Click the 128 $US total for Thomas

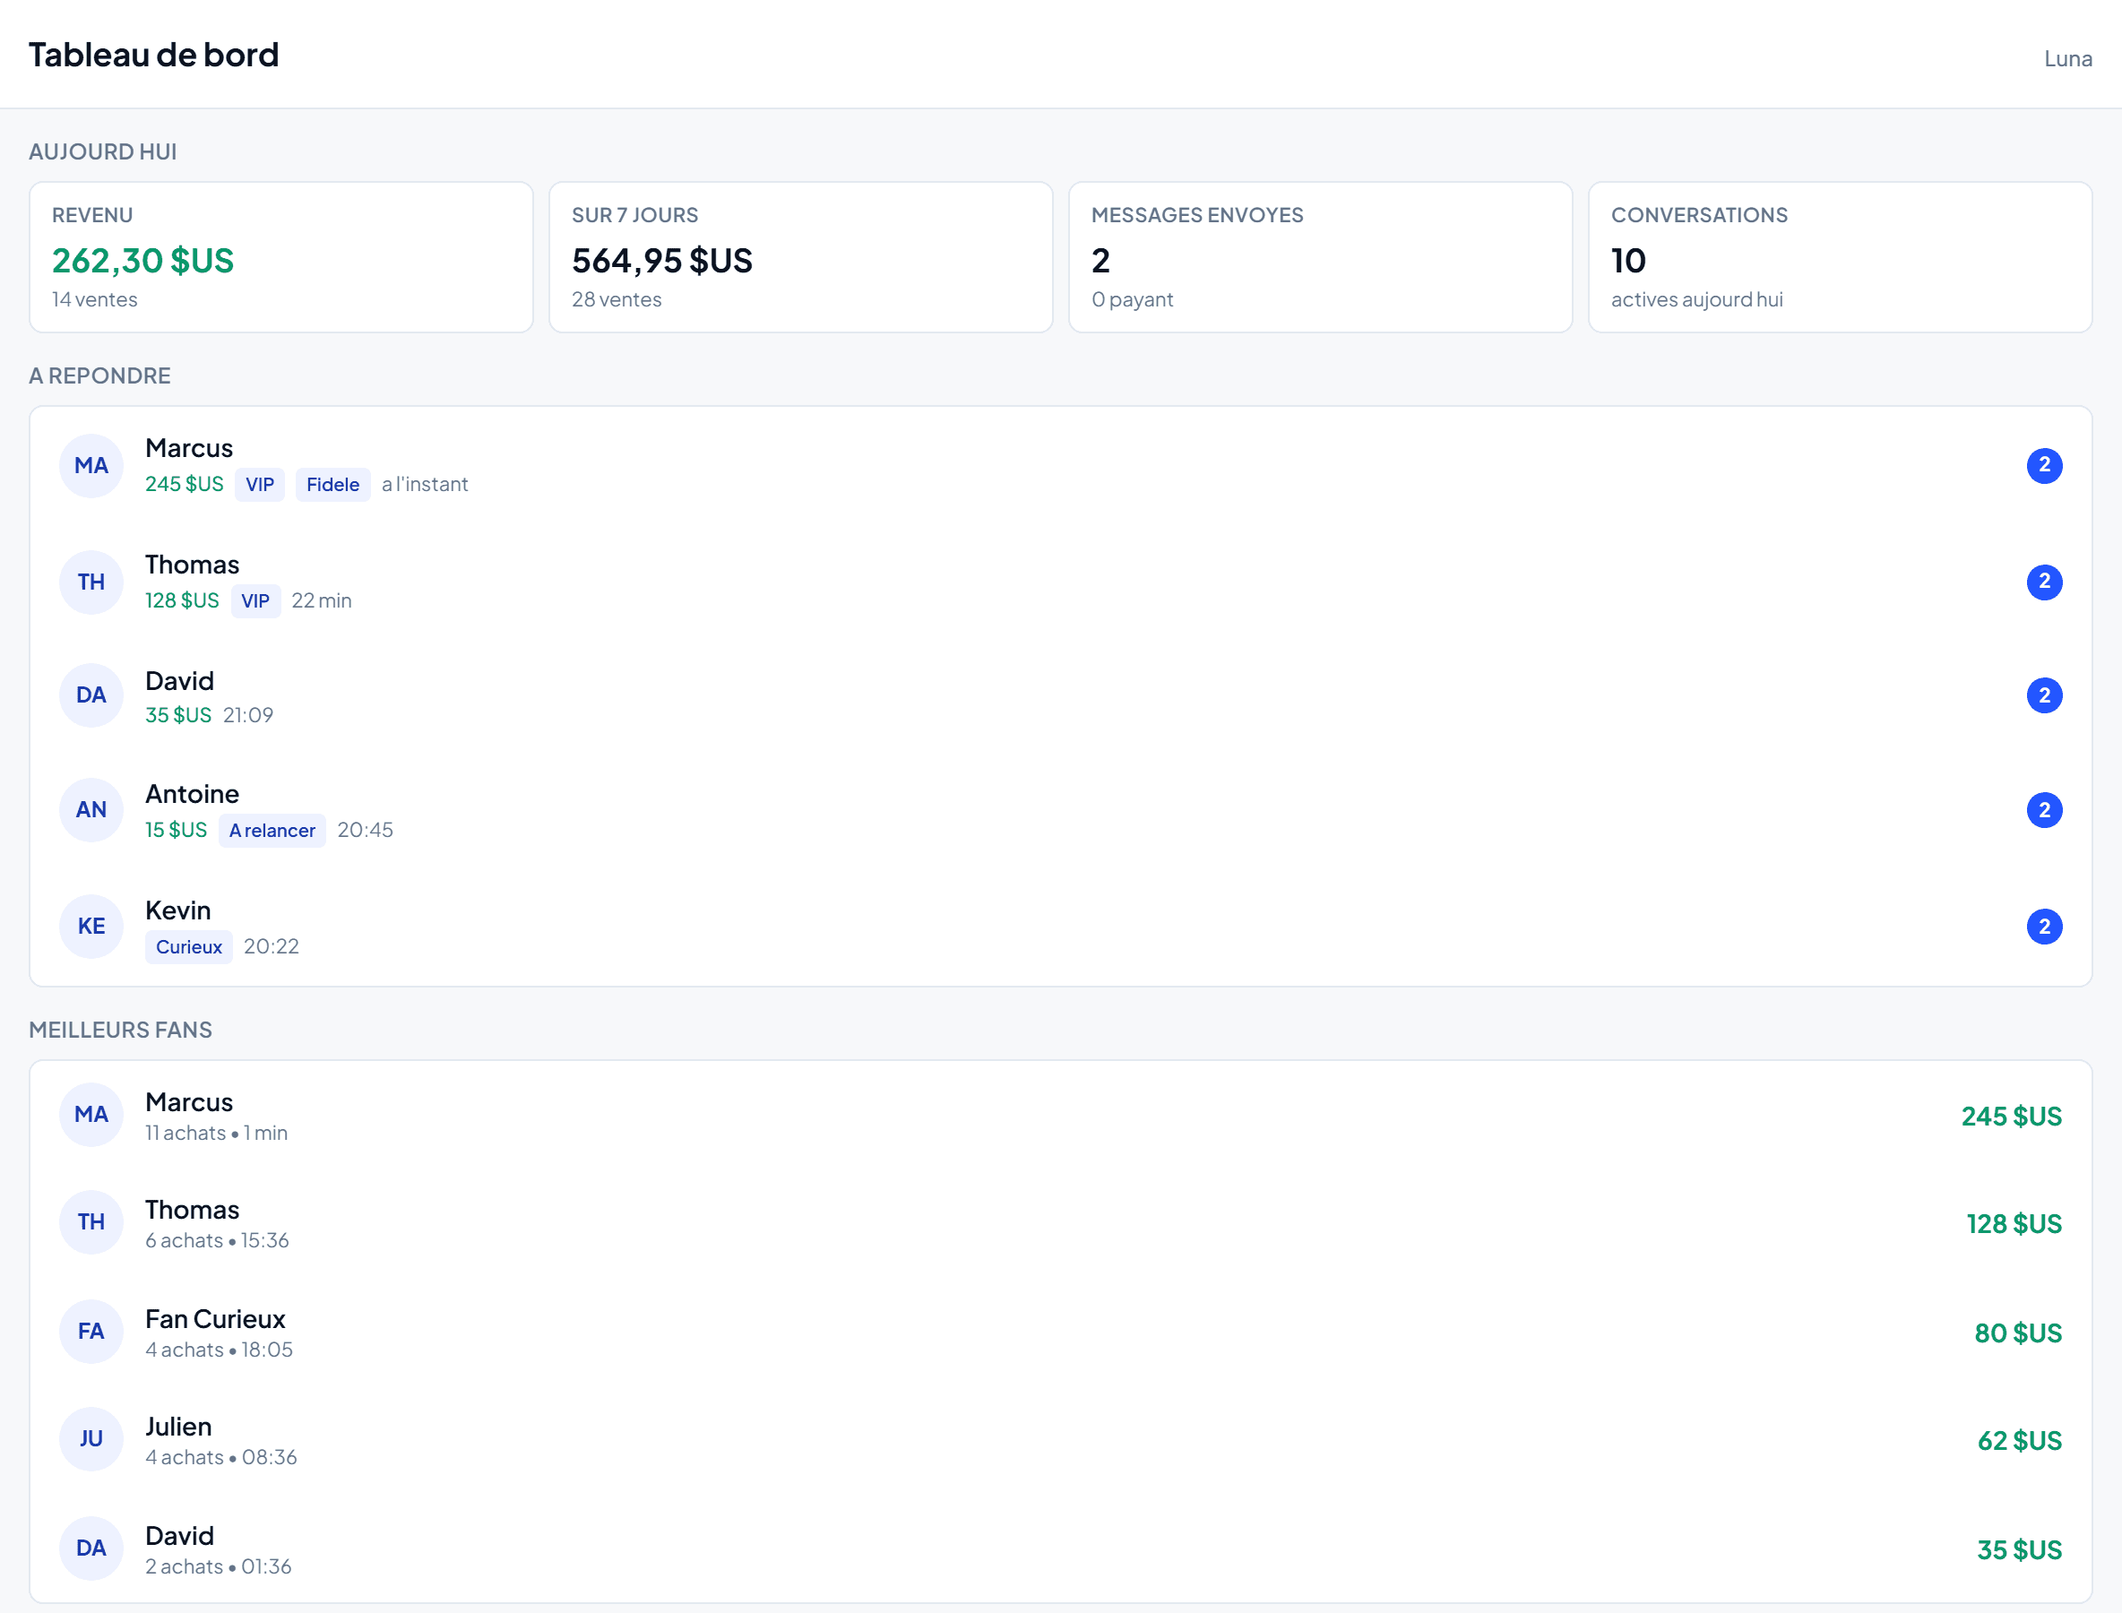click(x=2014, y=1224)
